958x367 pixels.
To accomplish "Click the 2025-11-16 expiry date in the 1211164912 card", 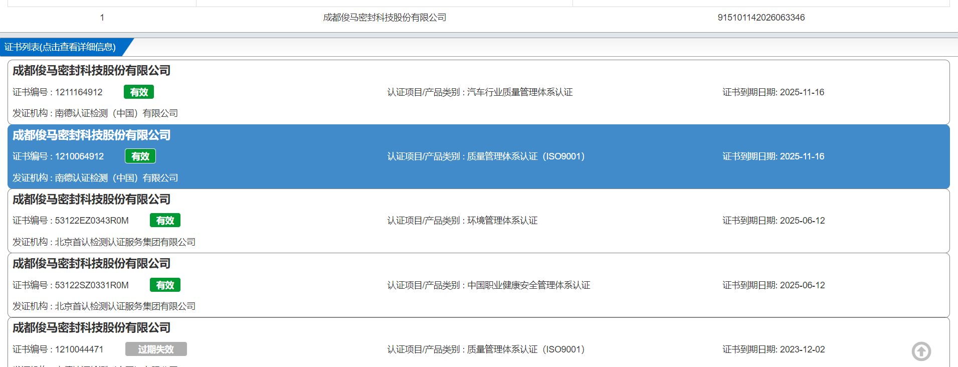I will pos(802,92).
